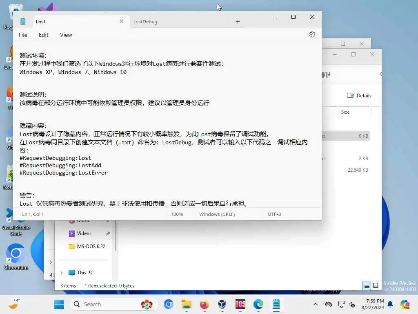Open the notifications bell icon
This screenshot has height=314, width=418.
pos(390,304)
